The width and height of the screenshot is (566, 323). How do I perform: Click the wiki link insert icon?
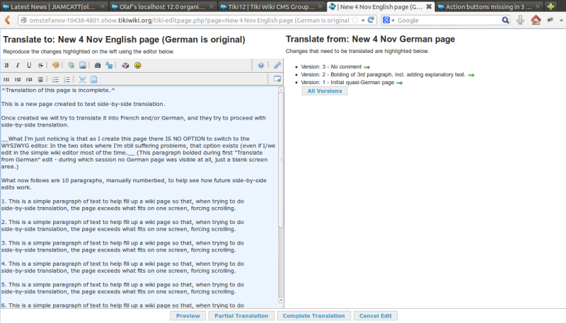coord(71,65)
